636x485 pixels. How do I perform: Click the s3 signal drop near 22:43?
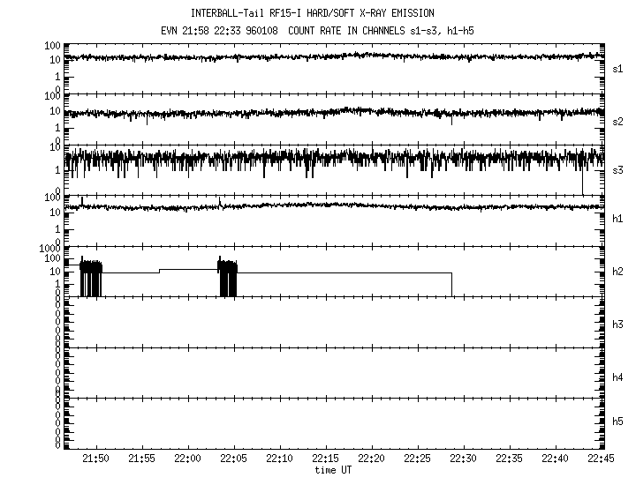[x=583, y=181]
